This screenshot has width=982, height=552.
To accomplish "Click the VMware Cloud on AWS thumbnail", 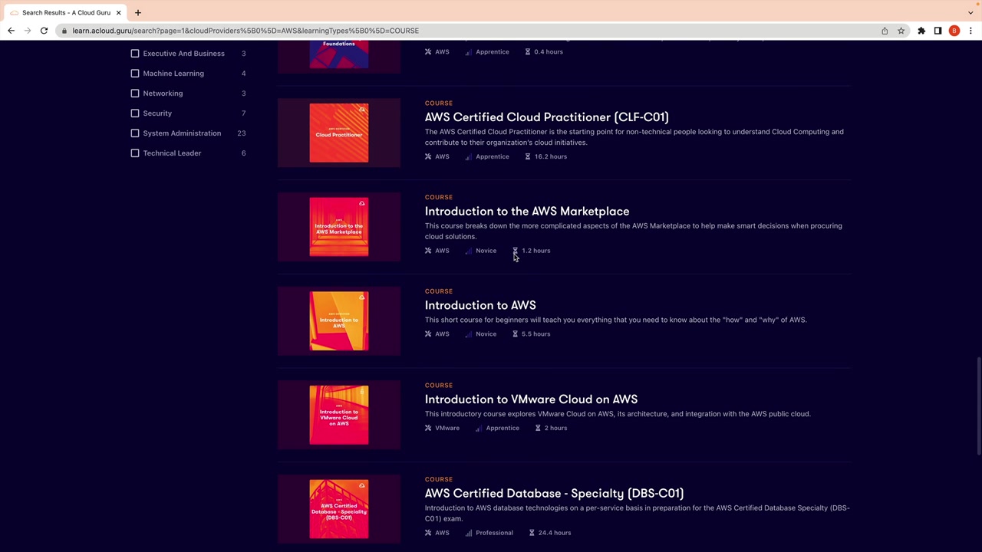I will [339, 416].
